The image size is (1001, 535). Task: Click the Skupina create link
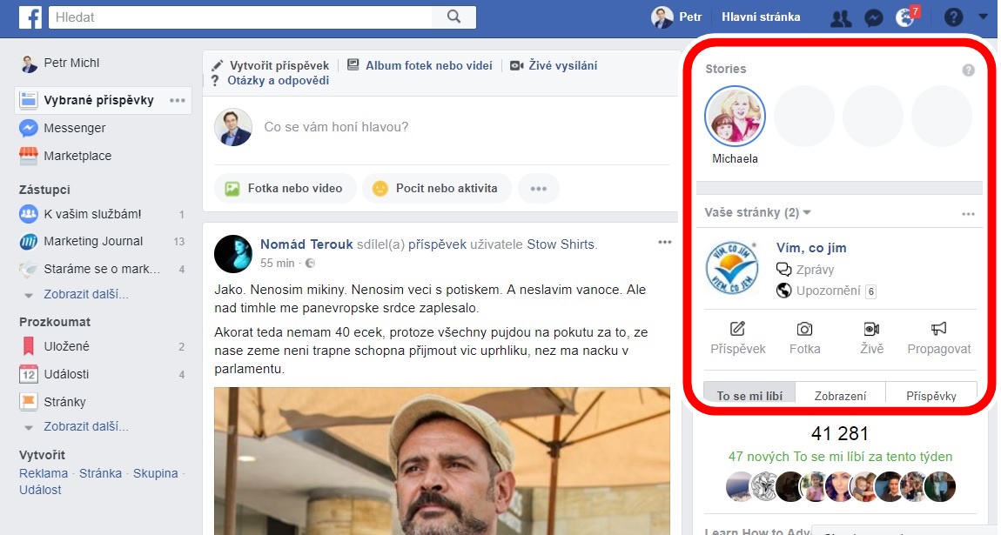point(155,474)
